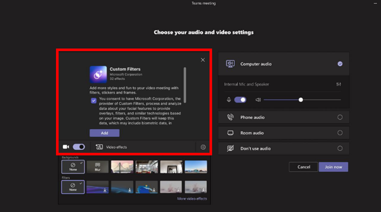Click the Video effects icon
381x212 pixels.
tap(99, 147)
